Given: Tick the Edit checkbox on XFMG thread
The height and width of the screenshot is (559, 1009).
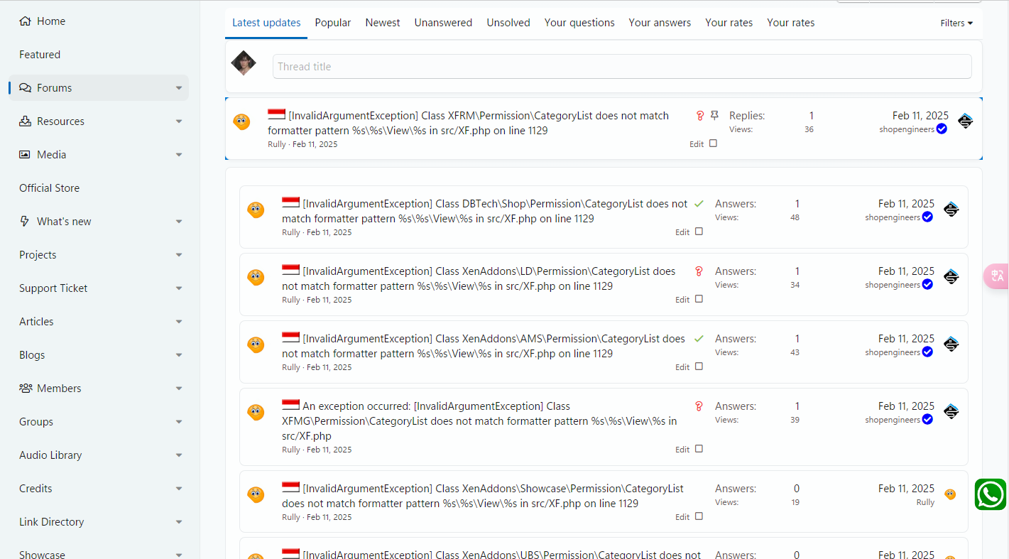Looking at the screenshot, I should tap(699, 449).
